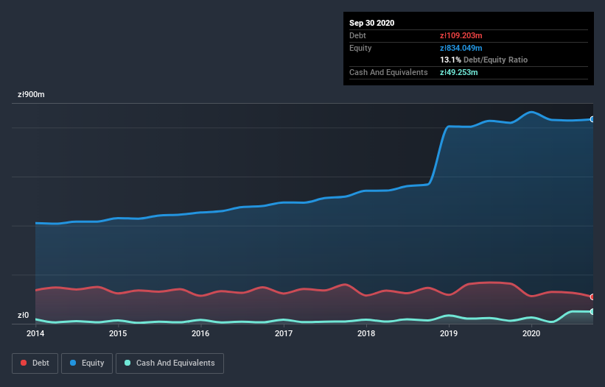Toggle Cash And Equivalents legend button
The width and height of the screenshot is (605, 387).
(x=169, y=363)
